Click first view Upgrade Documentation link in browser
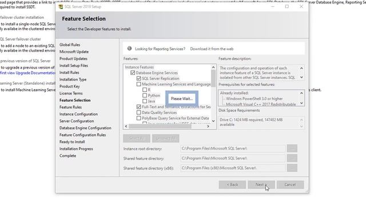366x206 pixels. 27,73
